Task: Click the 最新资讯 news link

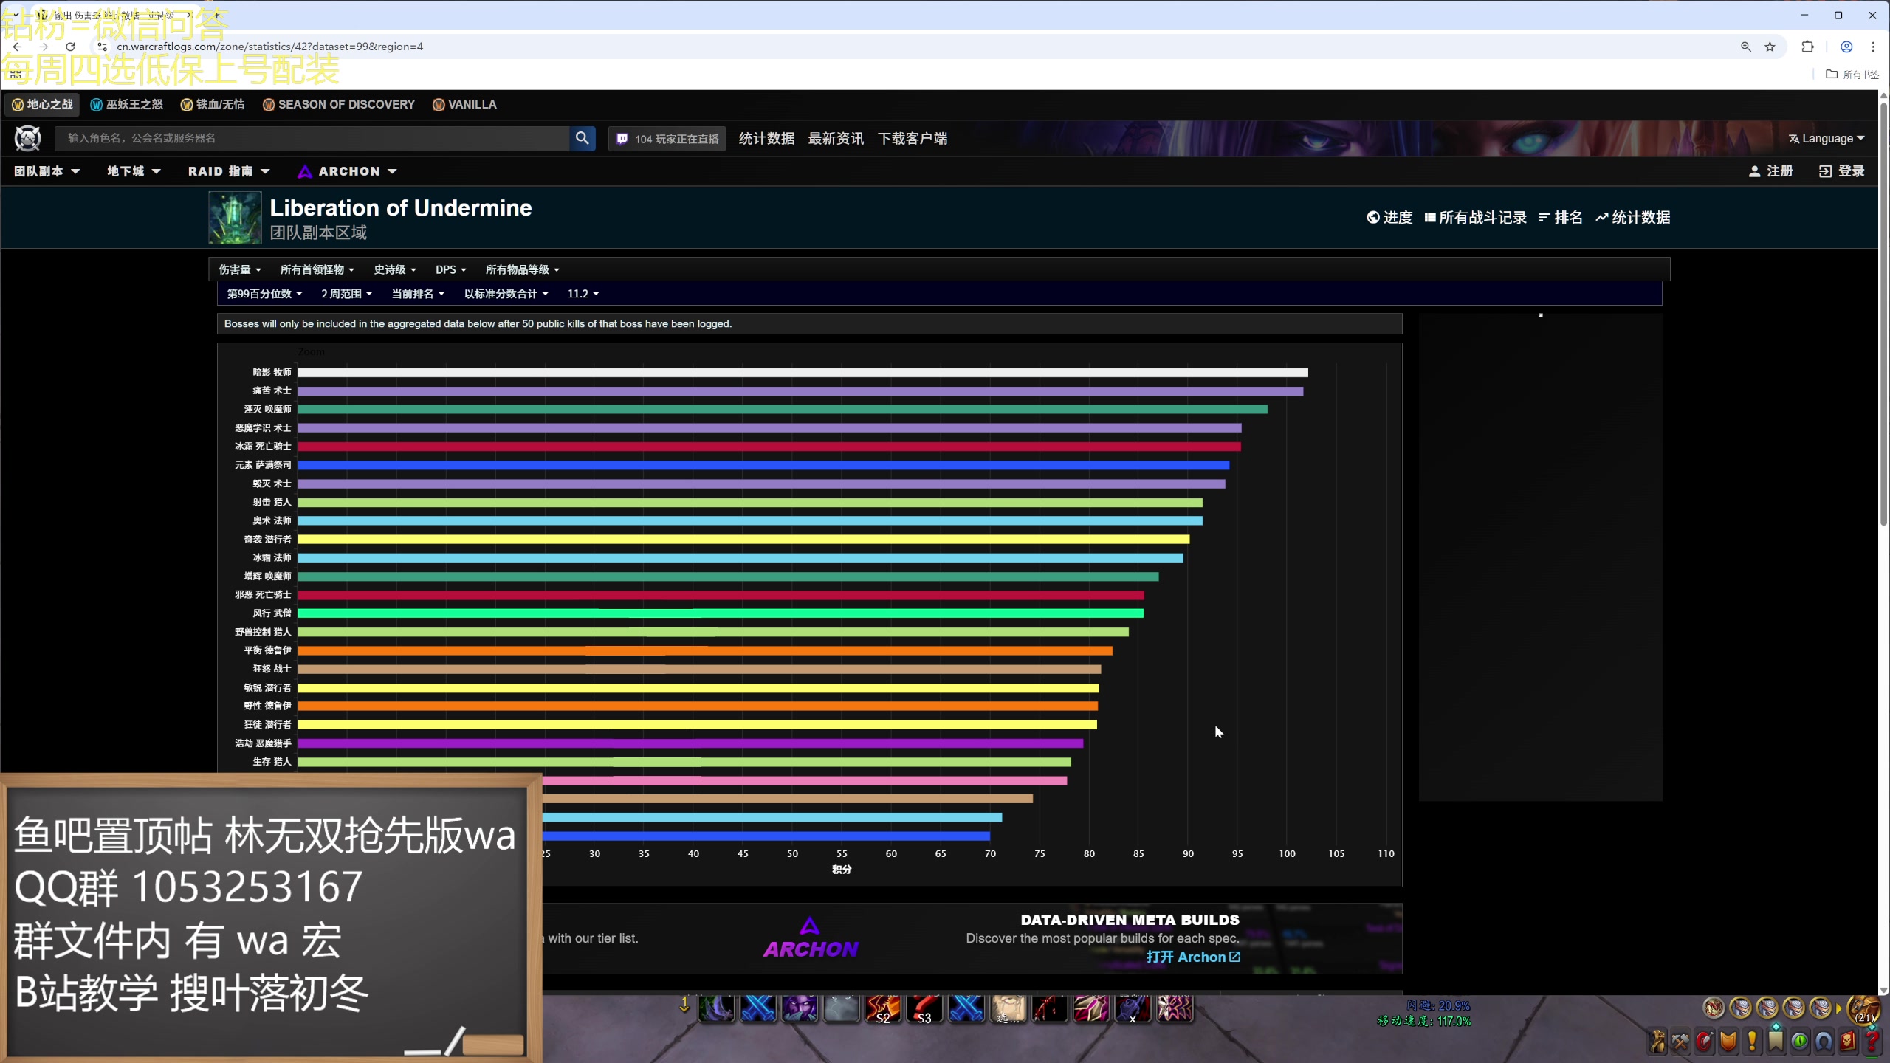Action: click(836, 139)
